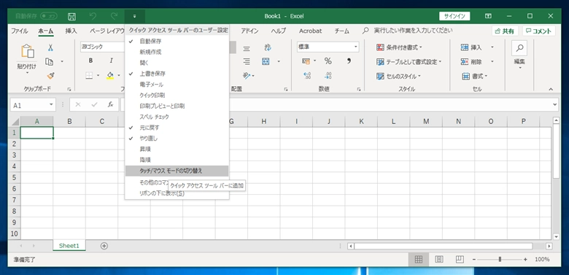Open the Name Box dropdown arrow

[x=51, y=105]
